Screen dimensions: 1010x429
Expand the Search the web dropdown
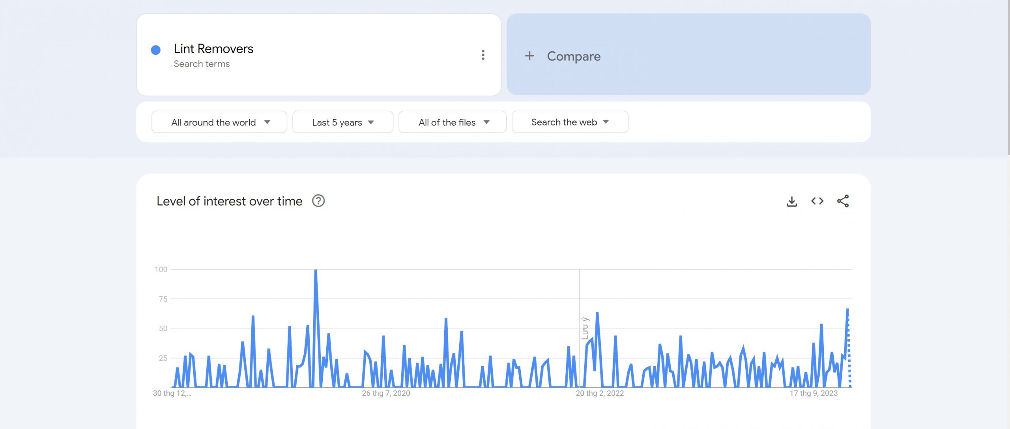pos(570,122)
